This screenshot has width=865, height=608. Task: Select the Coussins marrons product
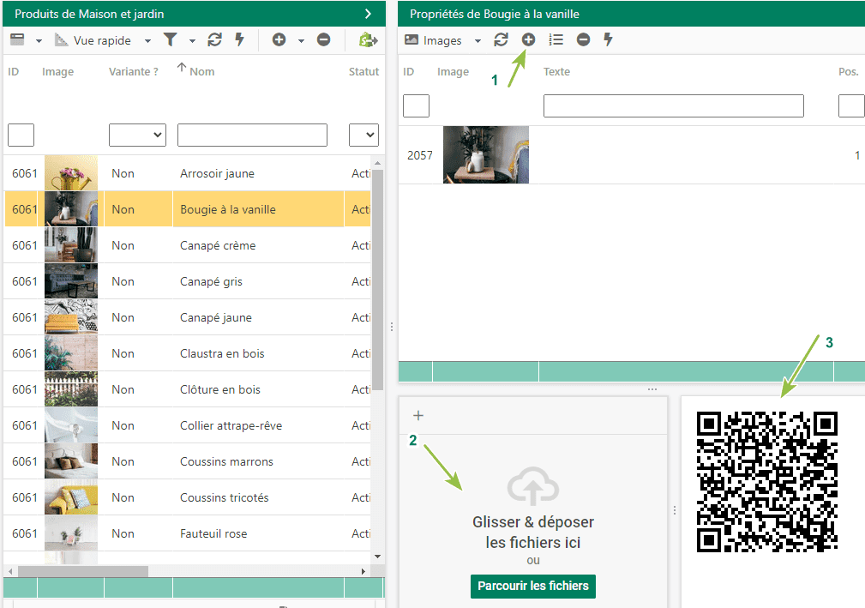pos(188,462)
